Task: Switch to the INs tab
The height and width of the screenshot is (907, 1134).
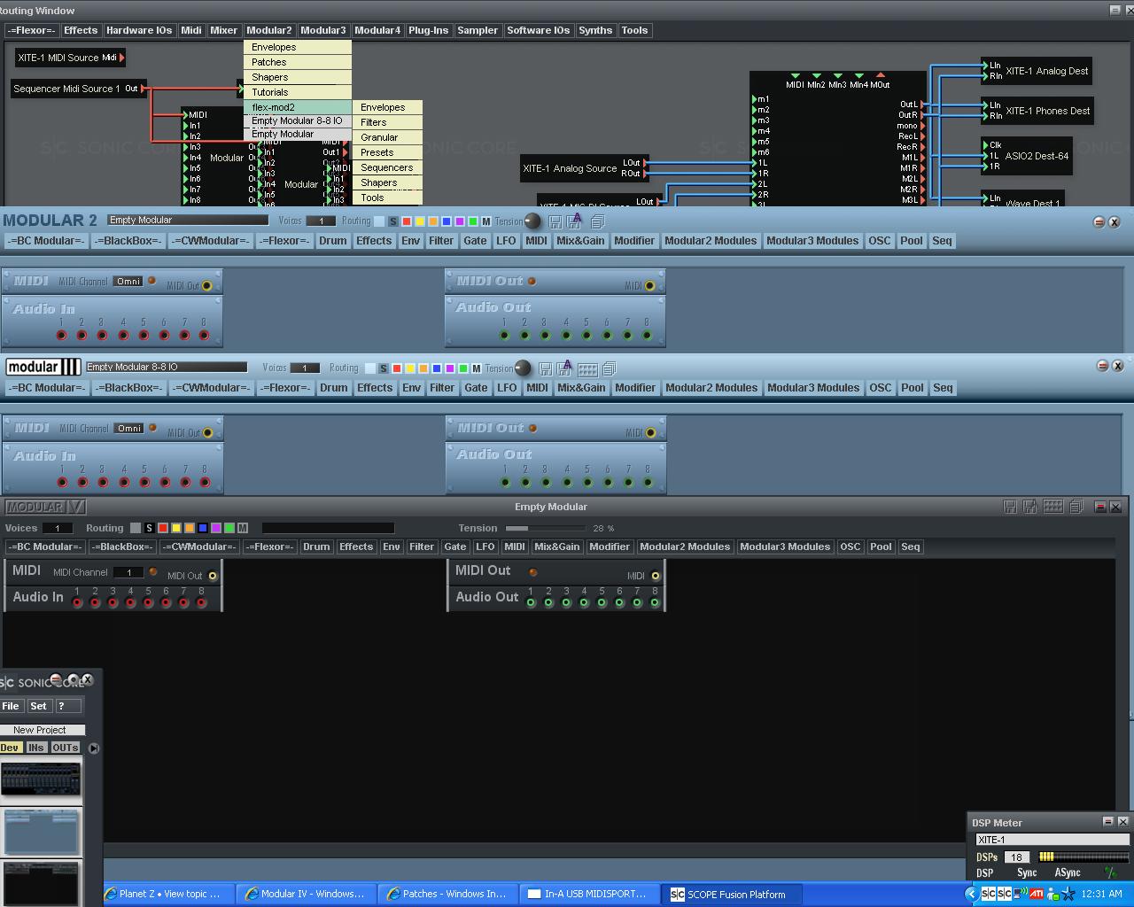Action: tap(36, 748)
